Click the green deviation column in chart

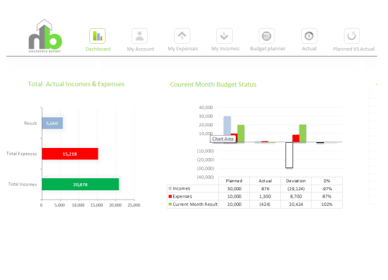coord(302,133)
